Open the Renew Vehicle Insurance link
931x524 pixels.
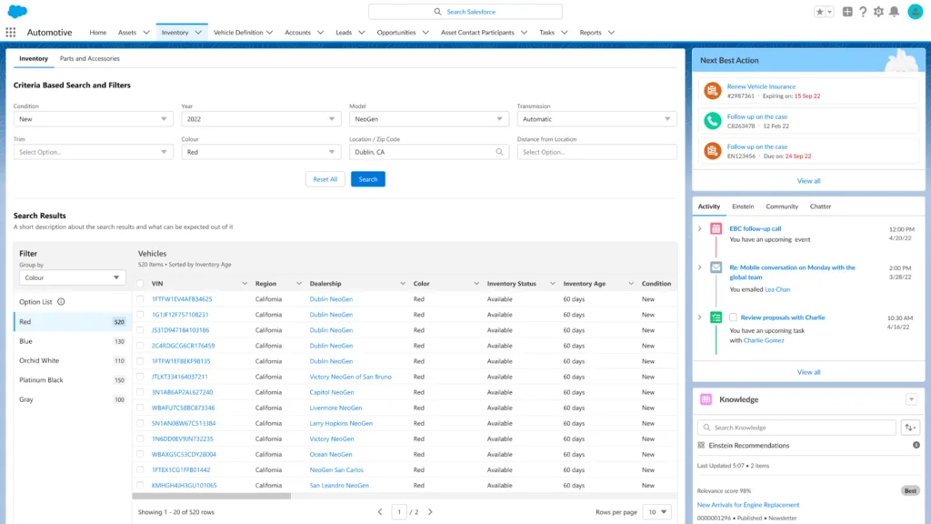point(761,87)
